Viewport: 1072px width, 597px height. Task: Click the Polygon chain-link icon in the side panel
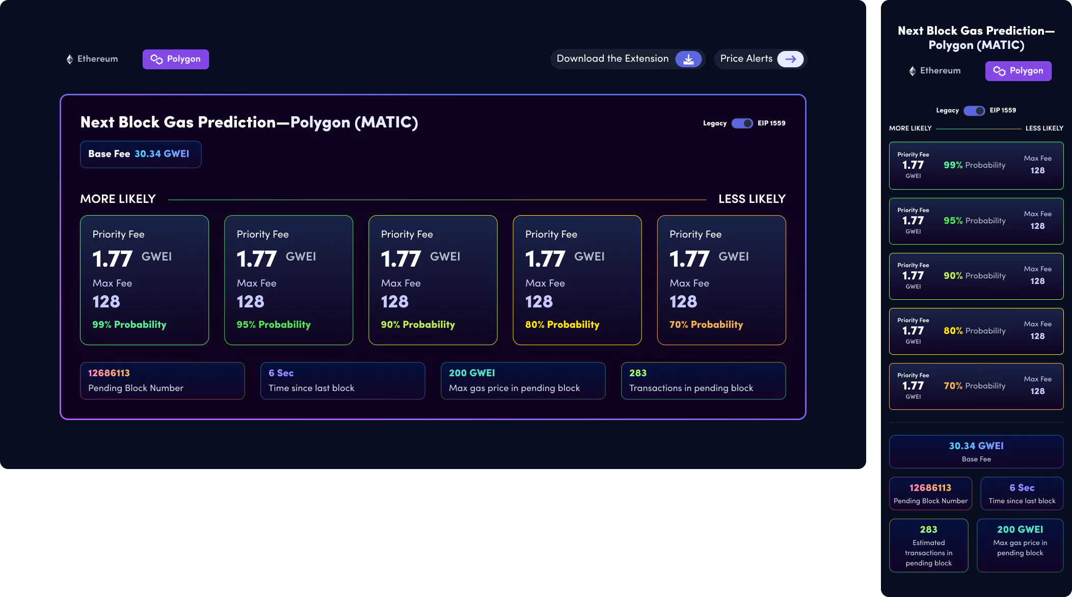999,71
